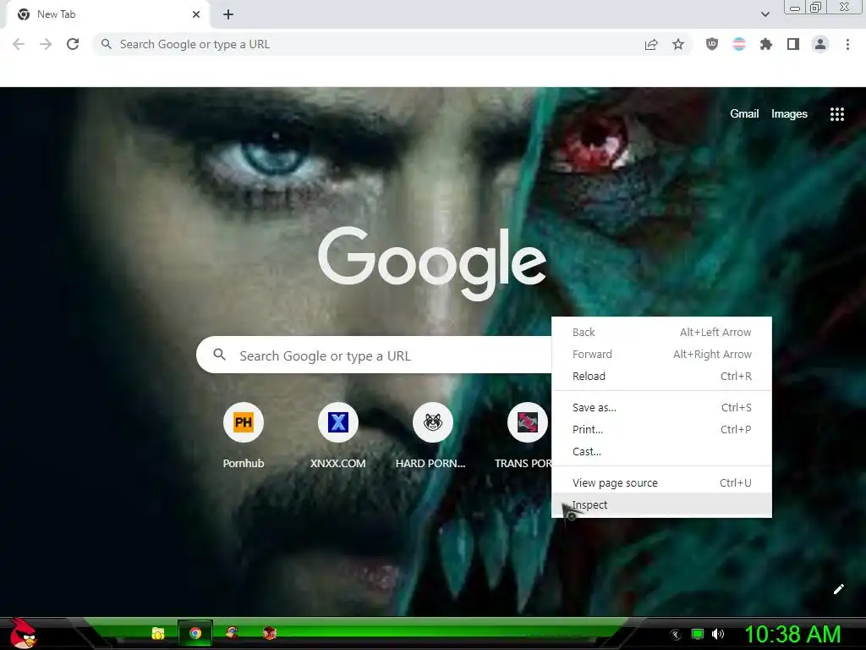Open a new tab with the plus button
The image size is (866, 650).
(228, 14)
